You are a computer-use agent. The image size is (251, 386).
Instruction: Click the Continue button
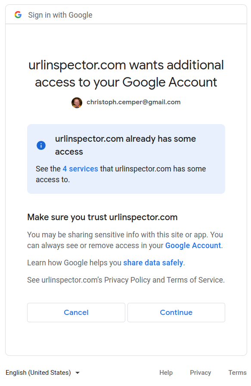176,312
